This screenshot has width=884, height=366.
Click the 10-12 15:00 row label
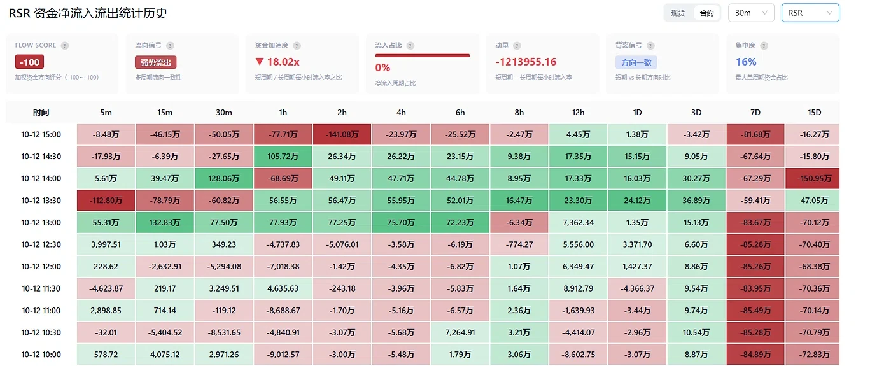[41, 134]
